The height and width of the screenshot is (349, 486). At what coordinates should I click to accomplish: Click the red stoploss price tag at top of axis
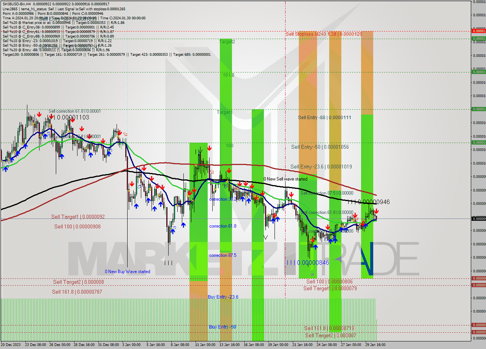point(478,30)
